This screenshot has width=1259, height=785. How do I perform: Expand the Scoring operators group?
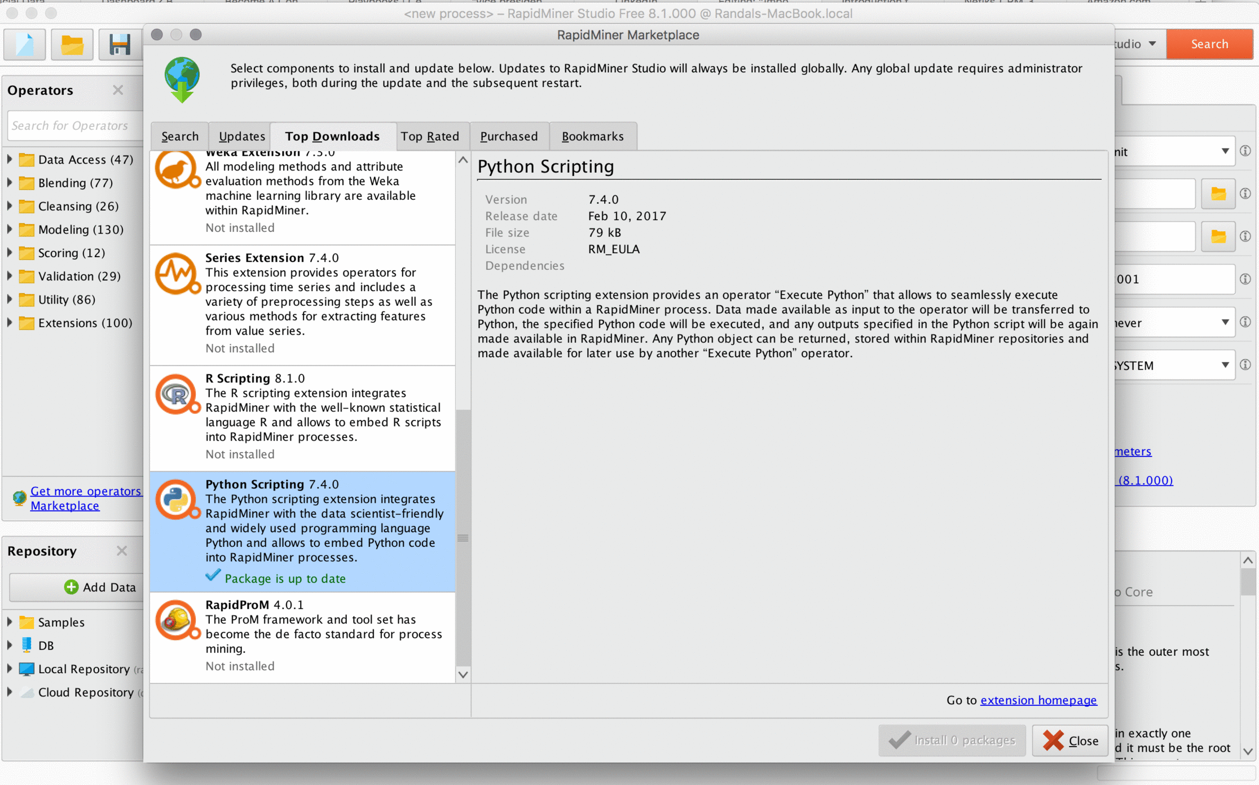[10, 253]
